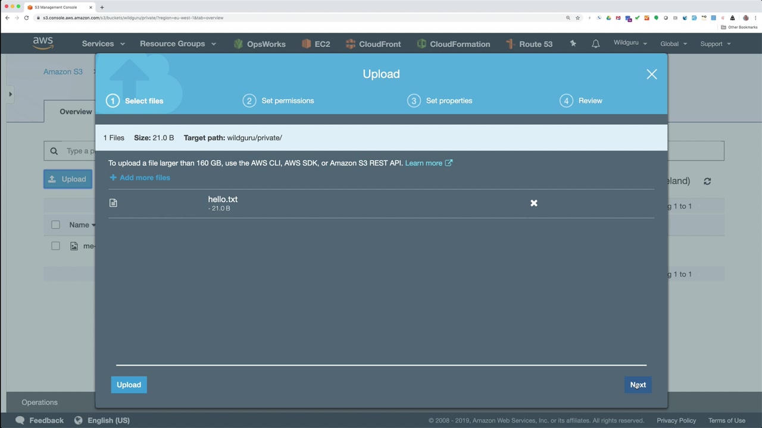This screenshot has height=428, width=762.
Task: Open the Privacy Policy link
Action: (x=676, y=420)
